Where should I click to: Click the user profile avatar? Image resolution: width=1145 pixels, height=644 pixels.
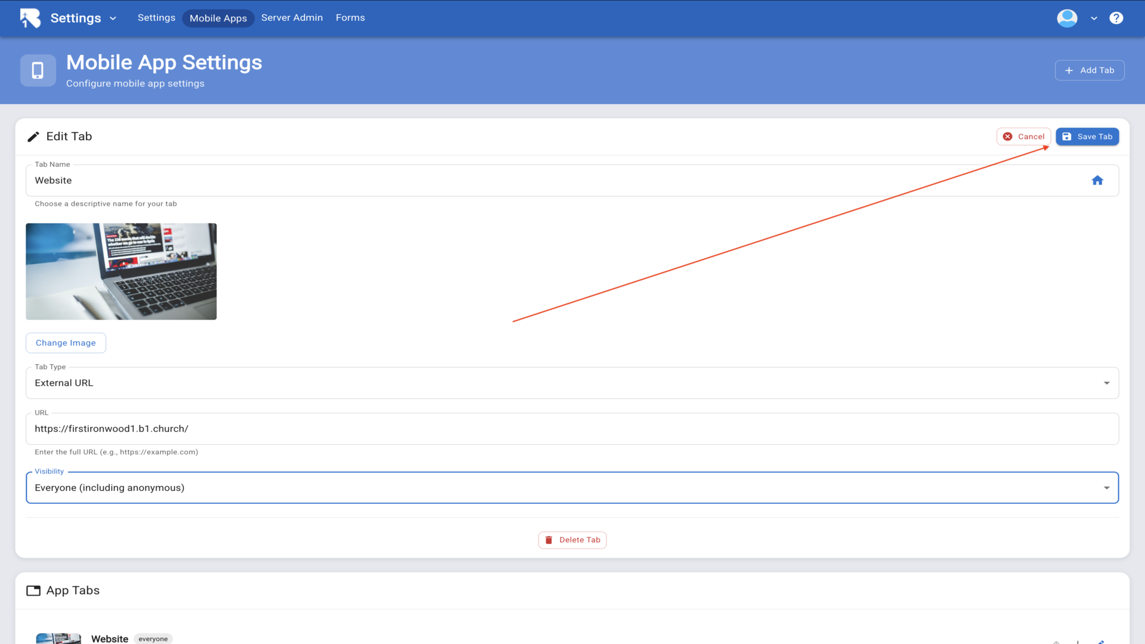pos(1067,18)
